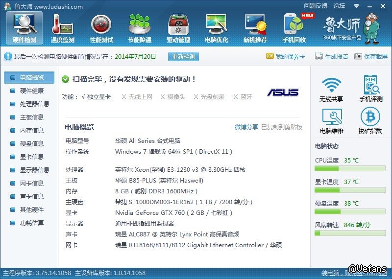This screenshot has height=279, width=392.
Task: Switch to 显卡信息 in the sidebar
Action: (31, 157)
